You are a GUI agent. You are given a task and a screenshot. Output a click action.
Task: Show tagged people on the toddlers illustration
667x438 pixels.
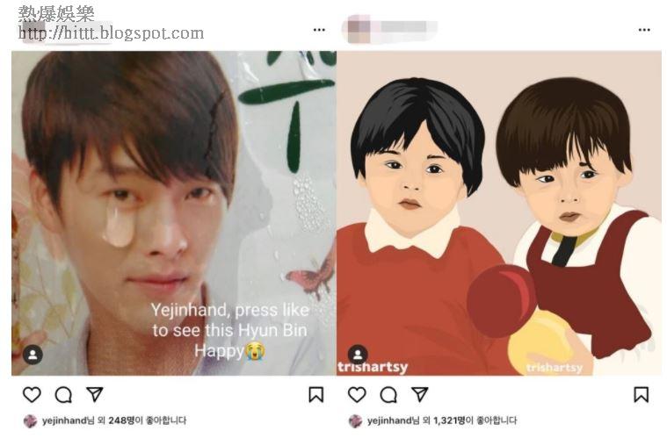[x=359, y=354]
